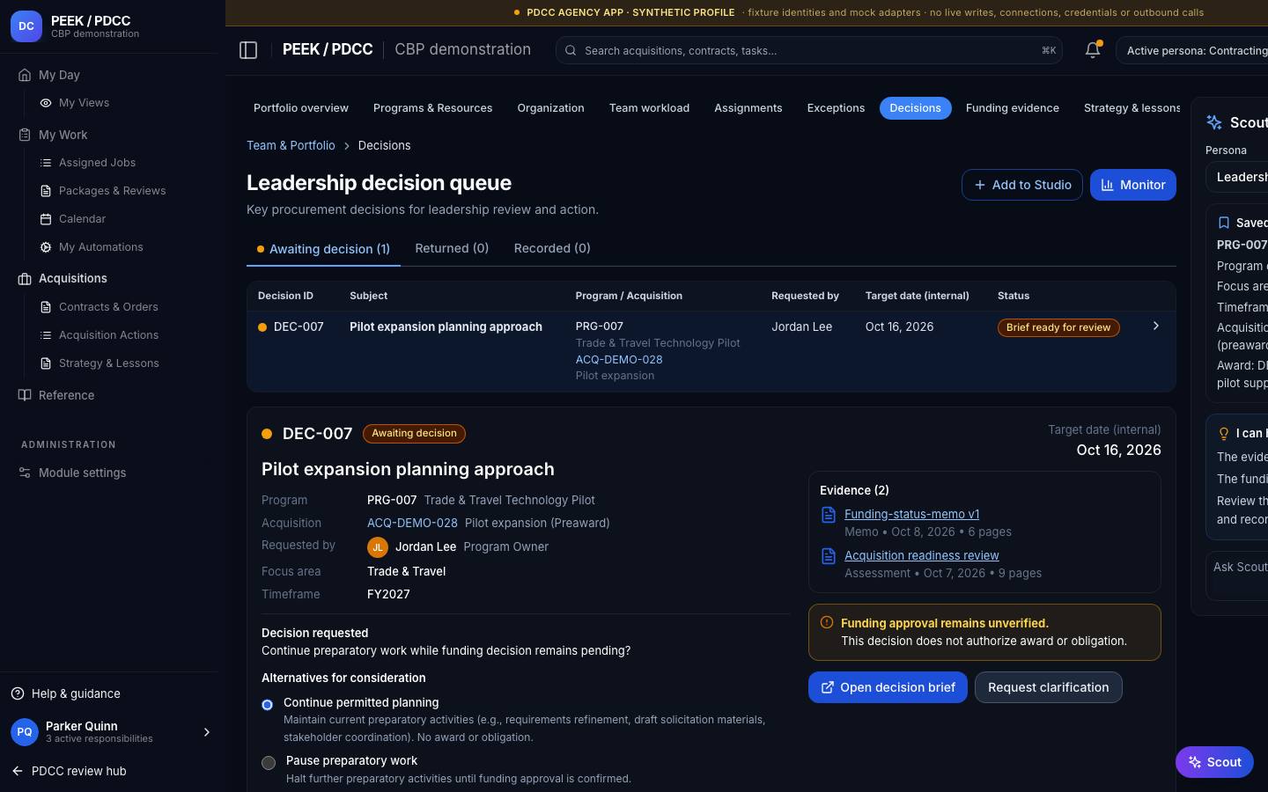Open the Scout floating button
The height and width of the screenshot is (792, 1268).
coord(1214,762)
